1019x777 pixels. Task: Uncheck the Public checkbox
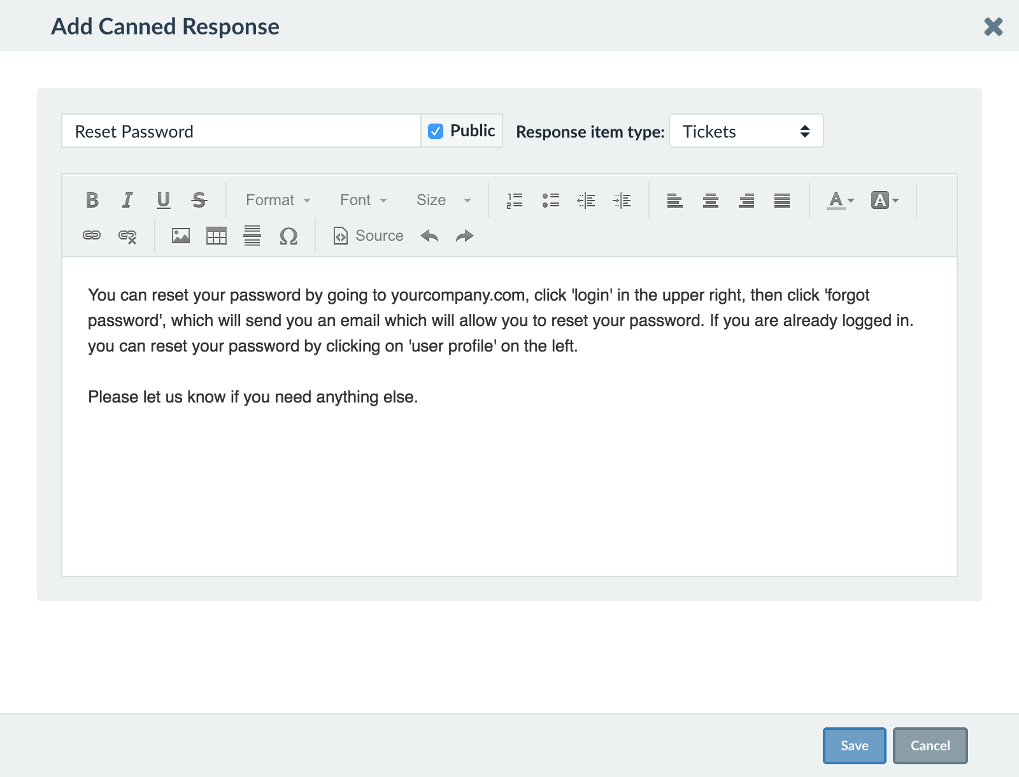tap(436, 131)
